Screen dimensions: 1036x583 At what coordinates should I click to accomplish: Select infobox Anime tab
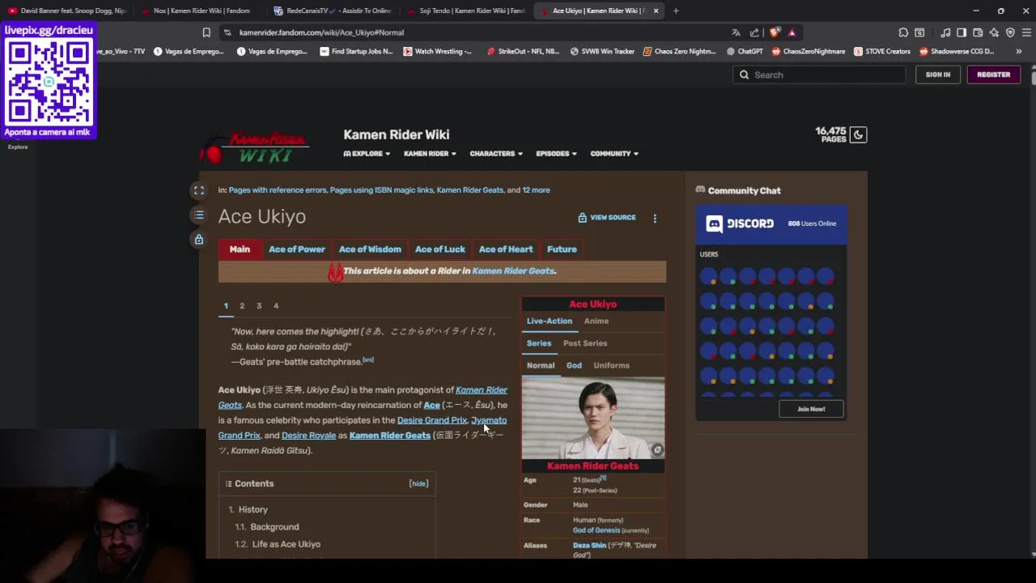click(597, 321)
